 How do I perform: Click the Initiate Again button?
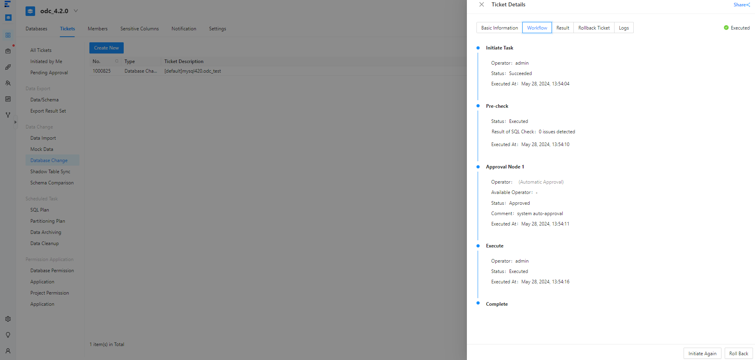(702, 354)
